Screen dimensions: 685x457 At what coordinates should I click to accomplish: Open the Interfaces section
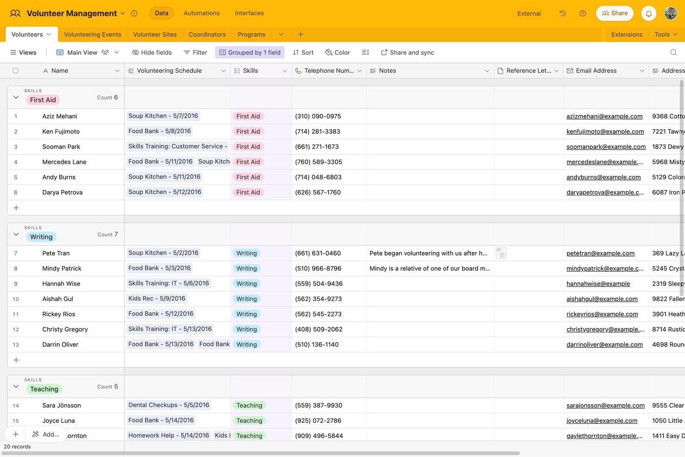click(x=249, y=13)
